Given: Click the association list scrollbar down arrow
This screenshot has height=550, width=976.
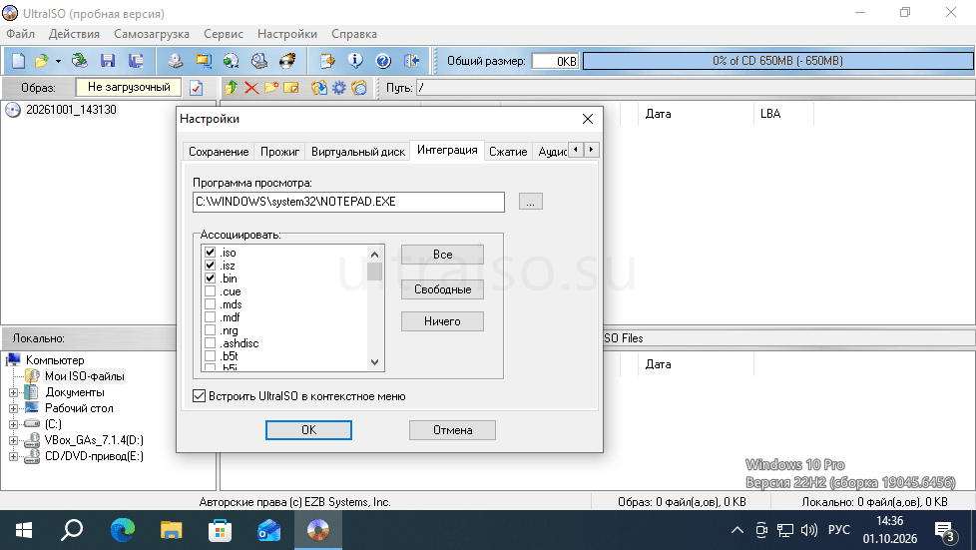Looking at the screenshot, I should (374, 362).
